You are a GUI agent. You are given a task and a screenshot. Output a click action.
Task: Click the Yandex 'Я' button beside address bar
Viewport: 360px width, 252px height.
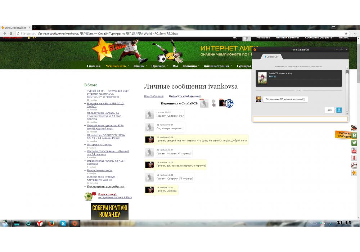click(10, 33)
